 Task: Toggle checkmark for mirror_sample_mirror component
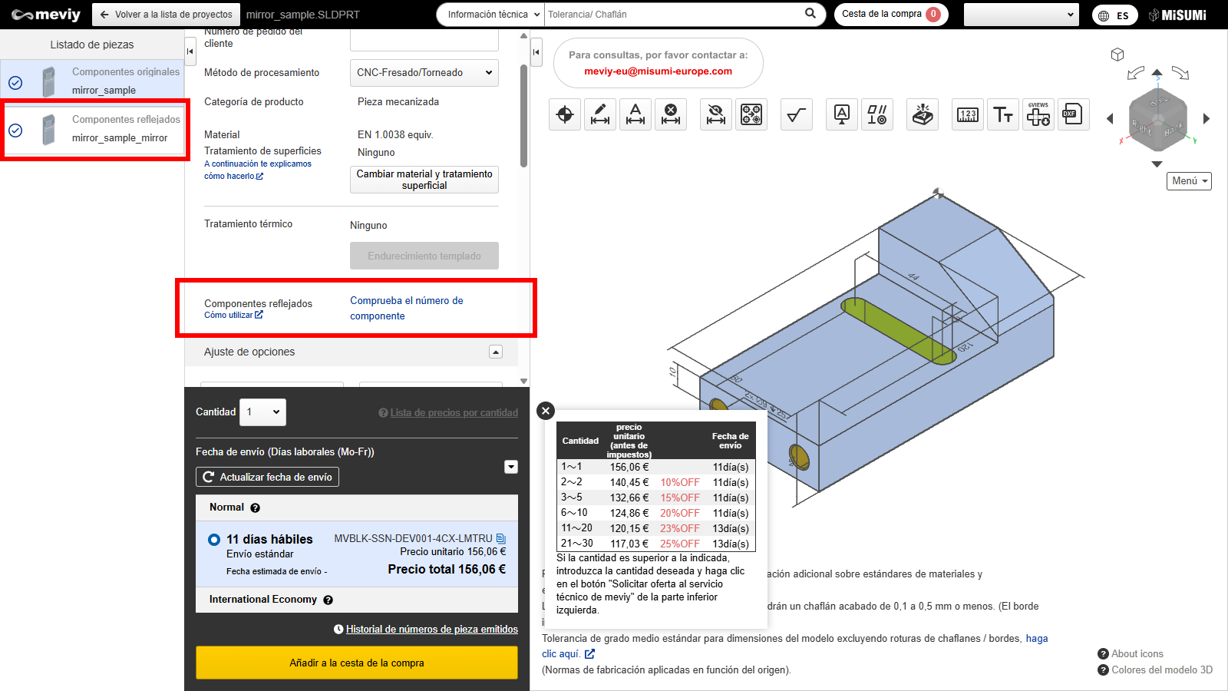pos(15,131)
